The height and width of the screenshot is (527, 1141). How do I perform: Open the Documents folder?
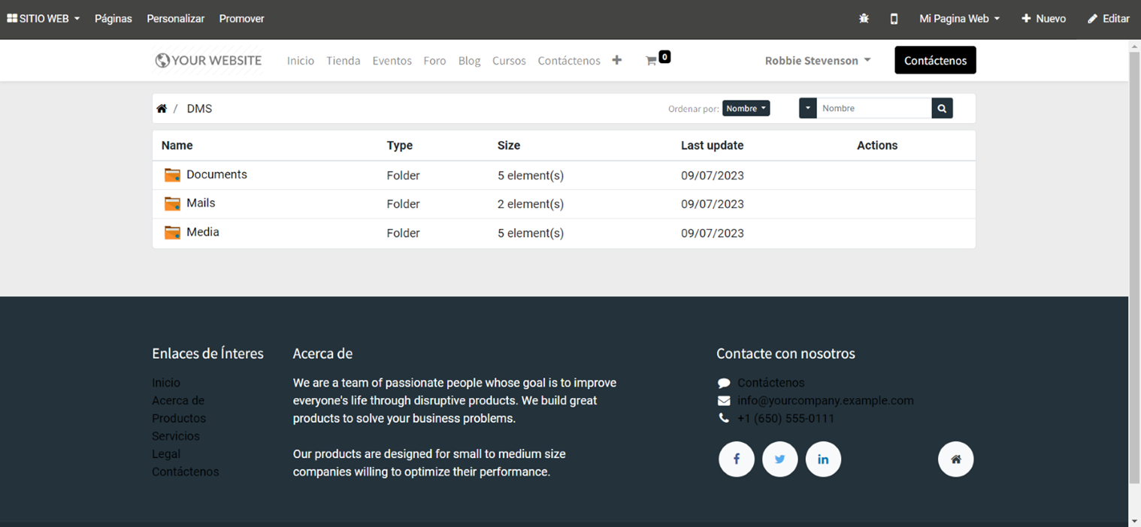[216, 175]
